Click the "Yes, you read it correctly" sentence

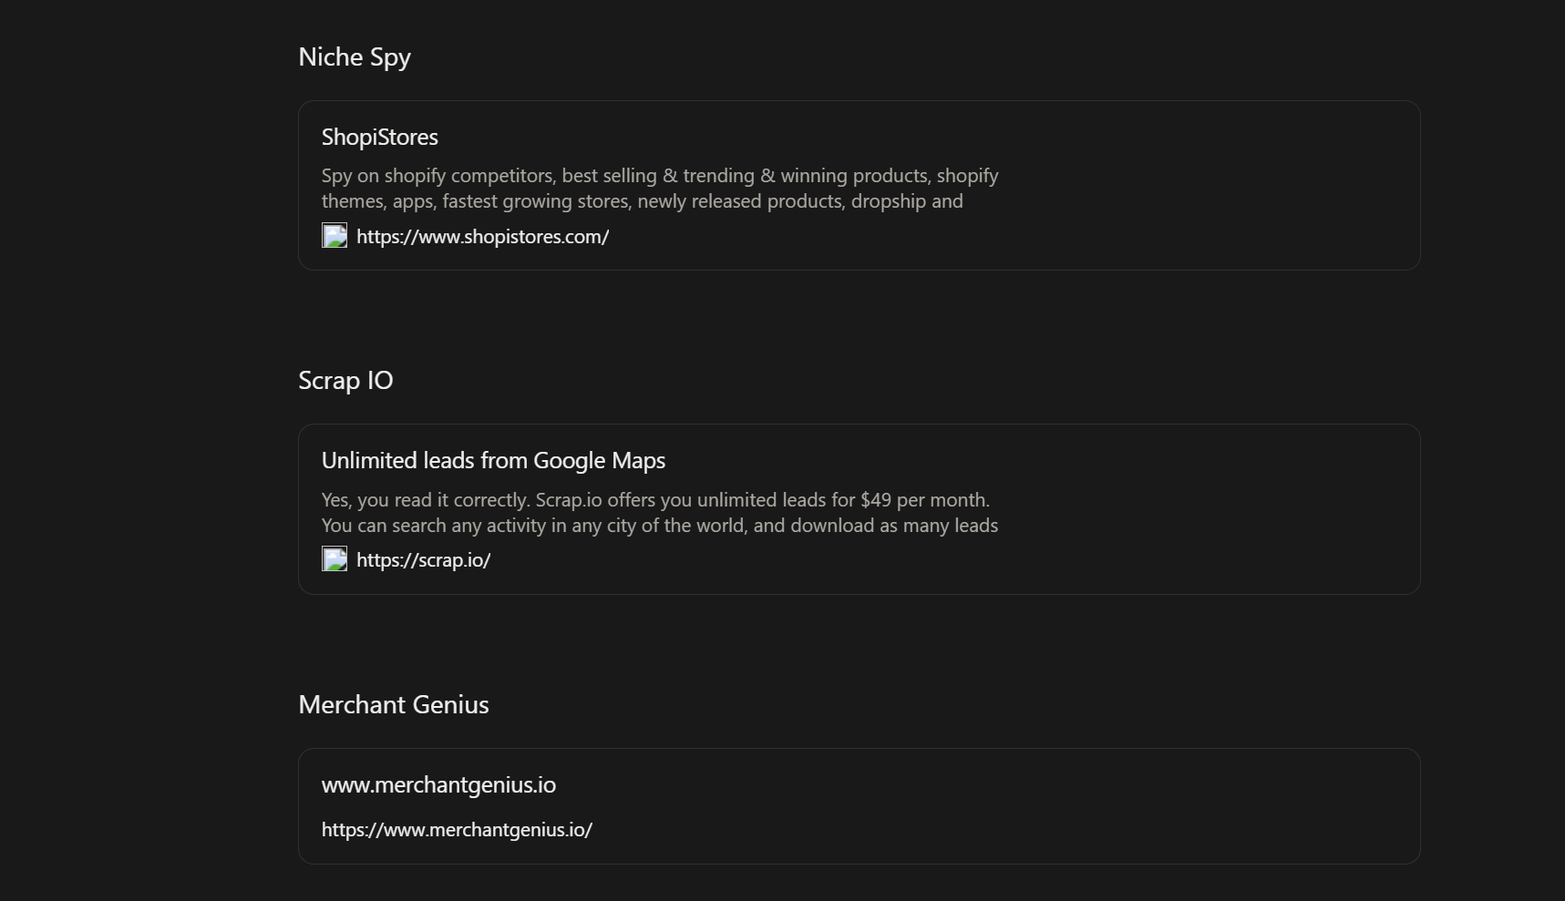coord(425,500)
